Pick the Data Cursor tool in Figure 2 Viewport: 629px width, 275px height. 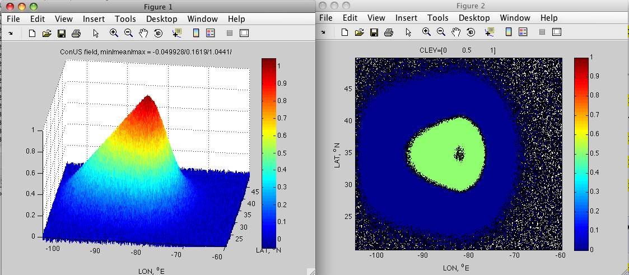coord(491,32)
